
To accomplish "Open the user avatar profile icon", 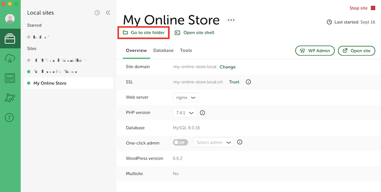I will point(10,19).
